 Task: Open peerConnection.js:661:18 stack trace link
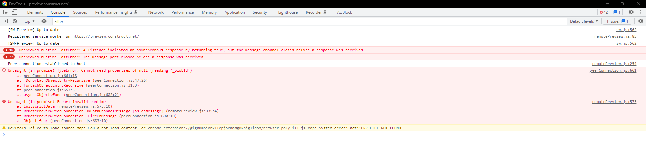(50, 76)
